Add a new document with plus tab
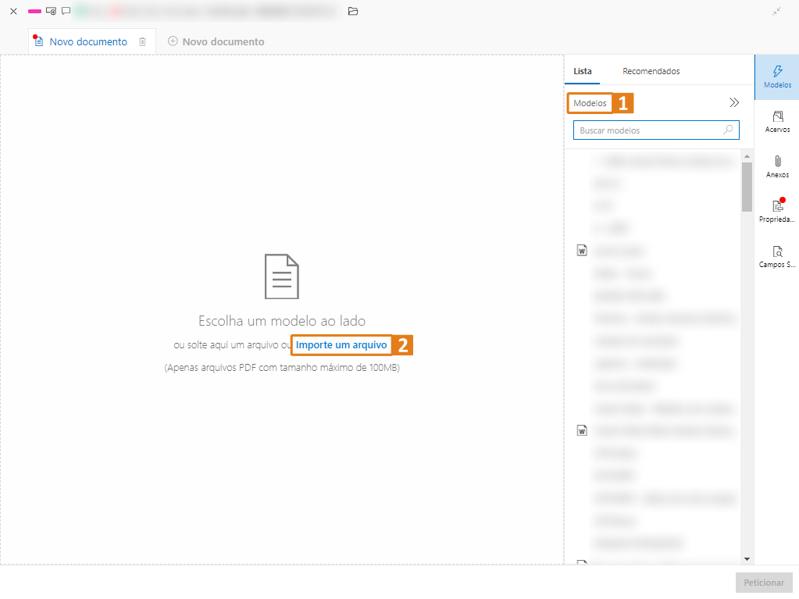Screen dimensions: 799x599 216,42
